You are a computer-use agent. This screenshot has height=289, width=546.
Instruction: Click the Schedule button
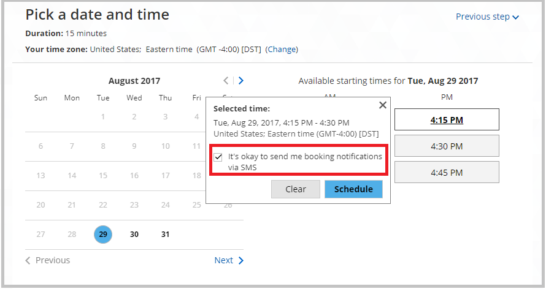click(353, 189)
